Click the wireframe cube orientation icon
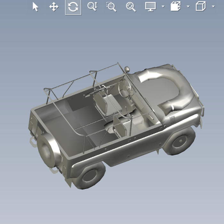The image size is (224, 224). pyautogui.click(x=201, y=6)
